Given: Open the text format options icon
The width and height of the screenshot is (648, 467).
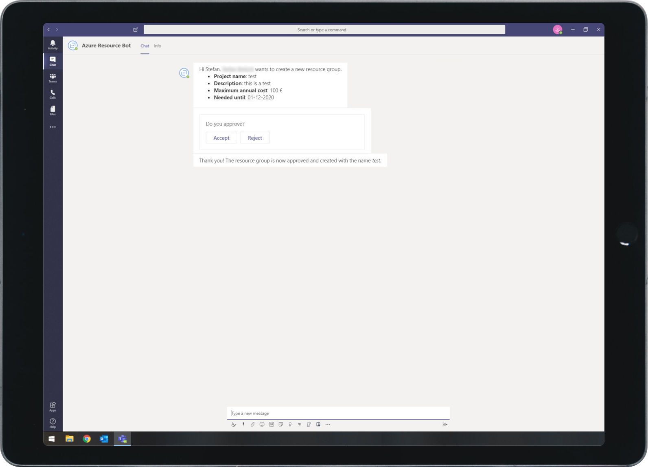Looking at the screenshot, I should [x=234, y=424].
